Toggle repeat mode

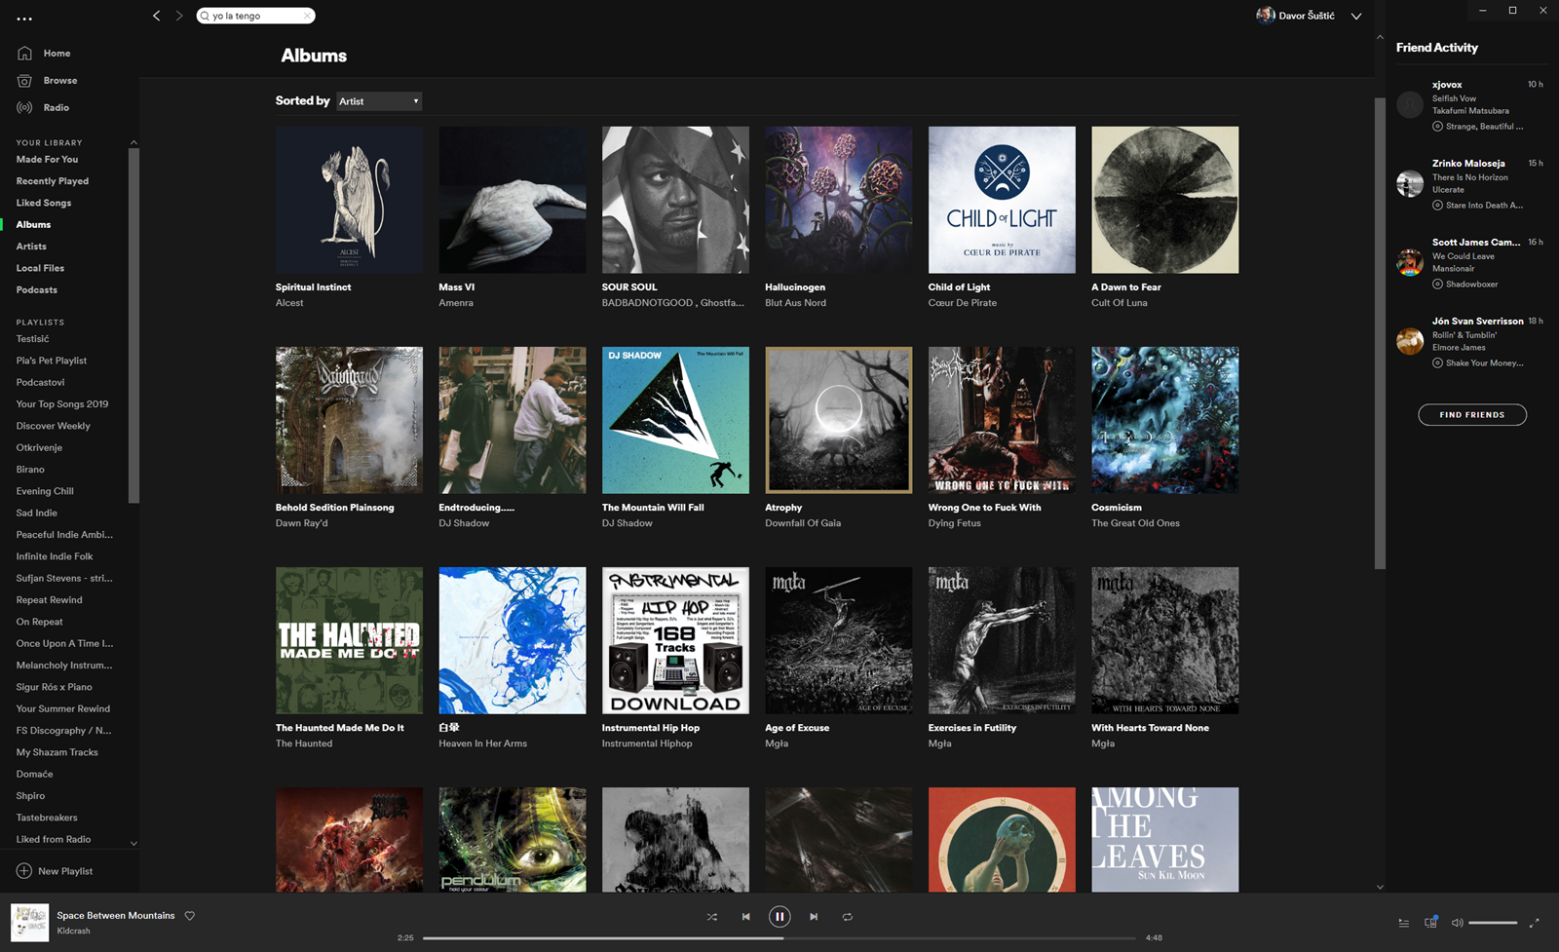pyautogui.click(x=848, y=917)
